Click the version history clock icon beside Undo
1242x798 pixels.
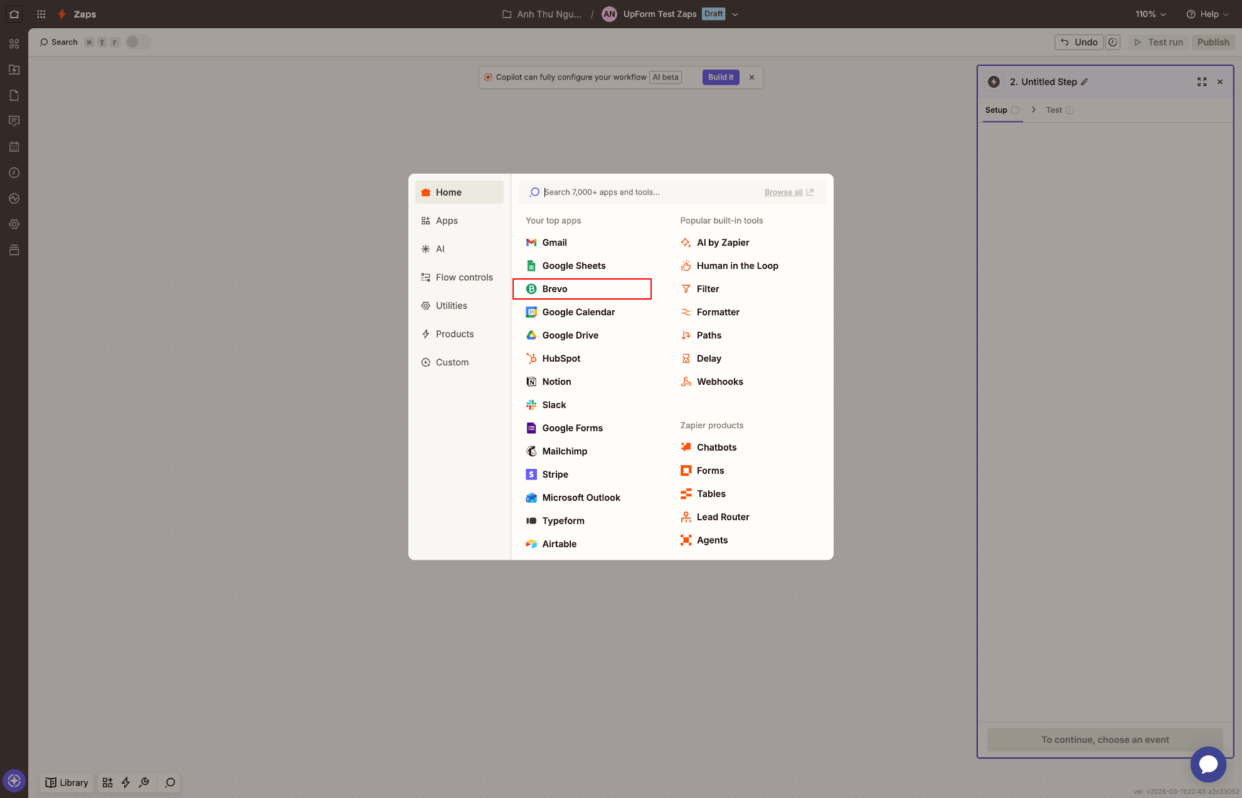pyautogui.click(x=1113, y=42)
